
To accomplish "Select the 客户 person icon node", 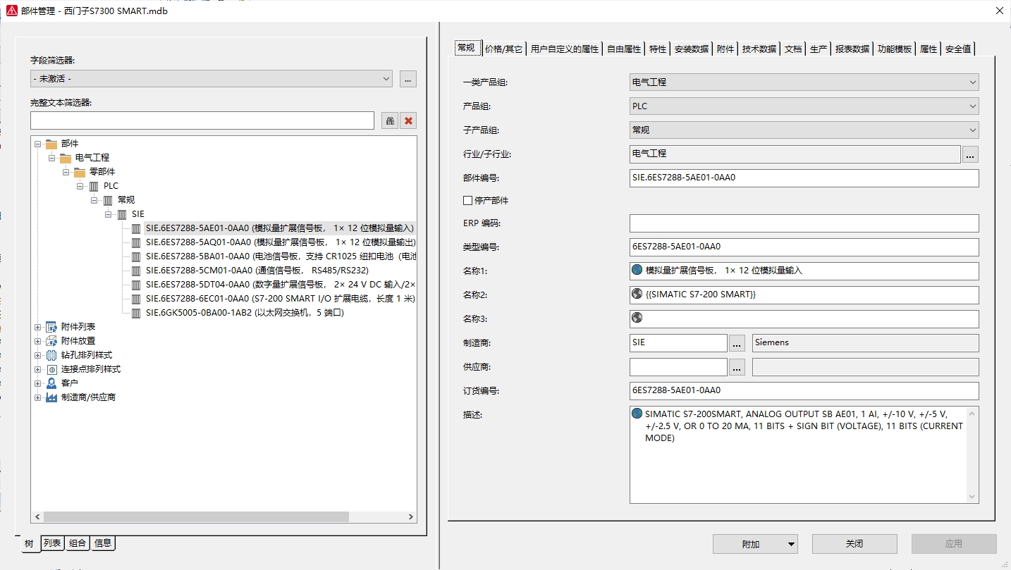I will (x=51, y=383).
